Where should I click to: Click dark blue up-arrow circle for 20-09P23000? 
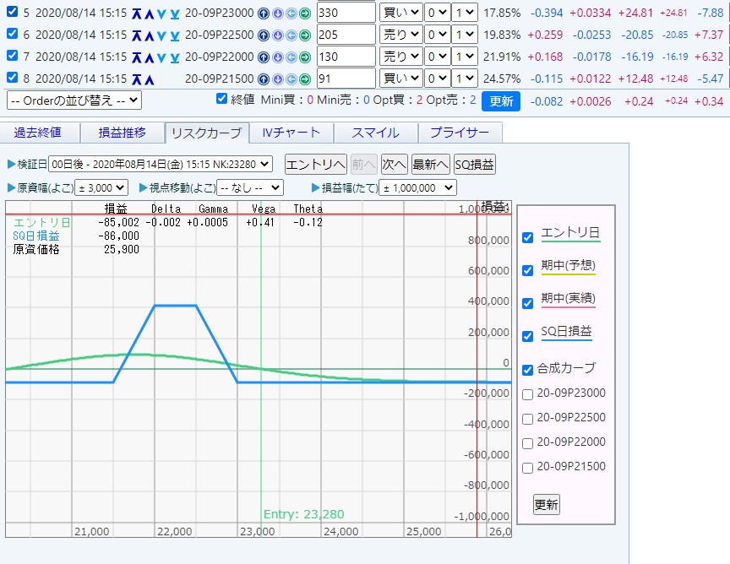(x=264, y=14)
